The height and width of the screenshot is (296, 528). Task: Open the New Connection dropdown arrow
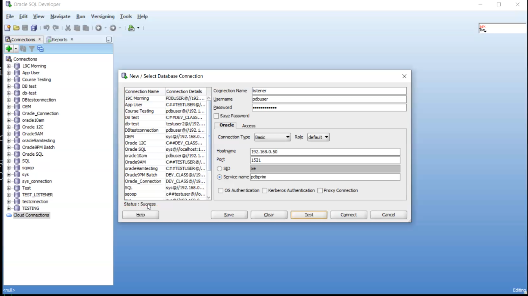[x=16, y=49]
